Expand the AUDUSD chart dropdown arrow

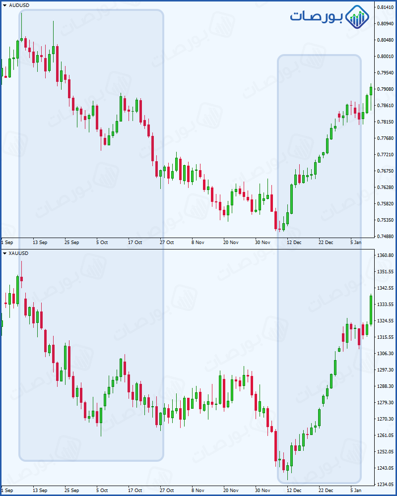4,5
